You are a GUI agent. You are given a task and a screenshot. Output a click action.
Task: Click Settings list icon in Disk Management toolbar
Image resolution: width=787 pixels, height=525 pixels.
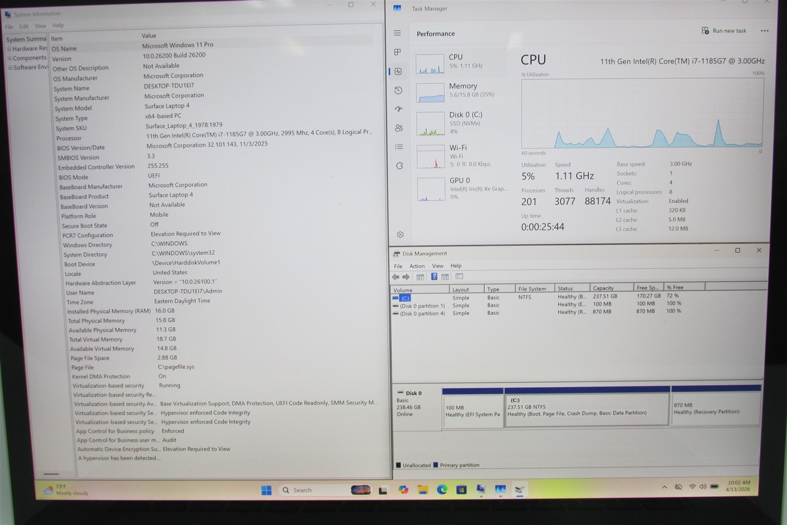point(459,277)
